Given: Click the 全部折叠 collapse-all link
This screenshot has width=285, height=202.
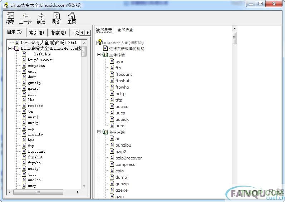Looking at the screenshot, I should pyautogui.click(x=125, y=30).
